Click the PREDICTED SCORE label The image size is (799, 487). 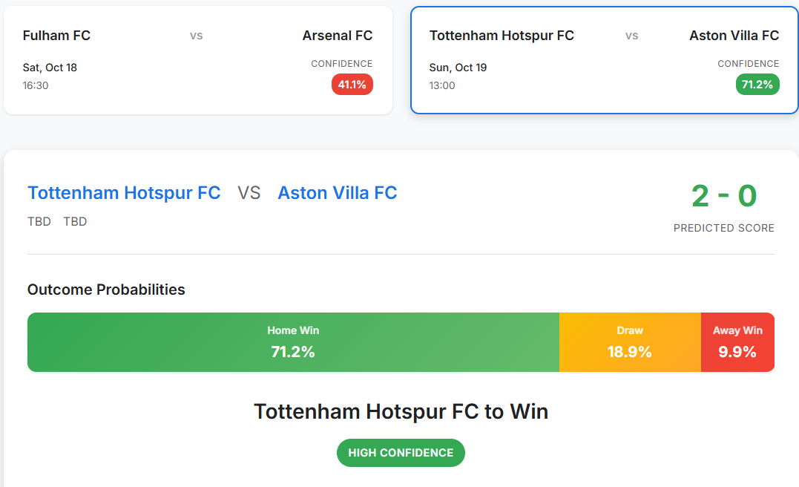tap(724, 228)
